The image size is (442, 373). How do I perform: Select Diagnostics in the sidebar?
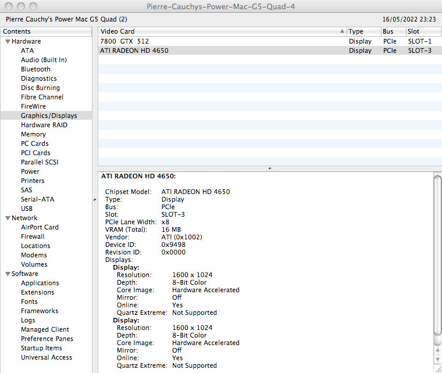pyautogui.click(x=38, y=78)
